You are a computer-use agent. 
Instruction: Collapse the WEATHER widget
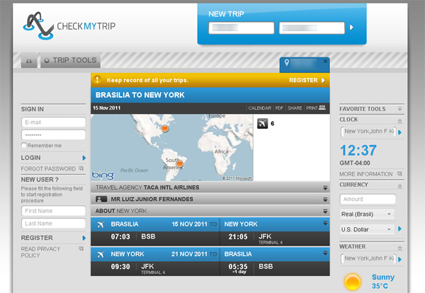click(x=399, y=248)
